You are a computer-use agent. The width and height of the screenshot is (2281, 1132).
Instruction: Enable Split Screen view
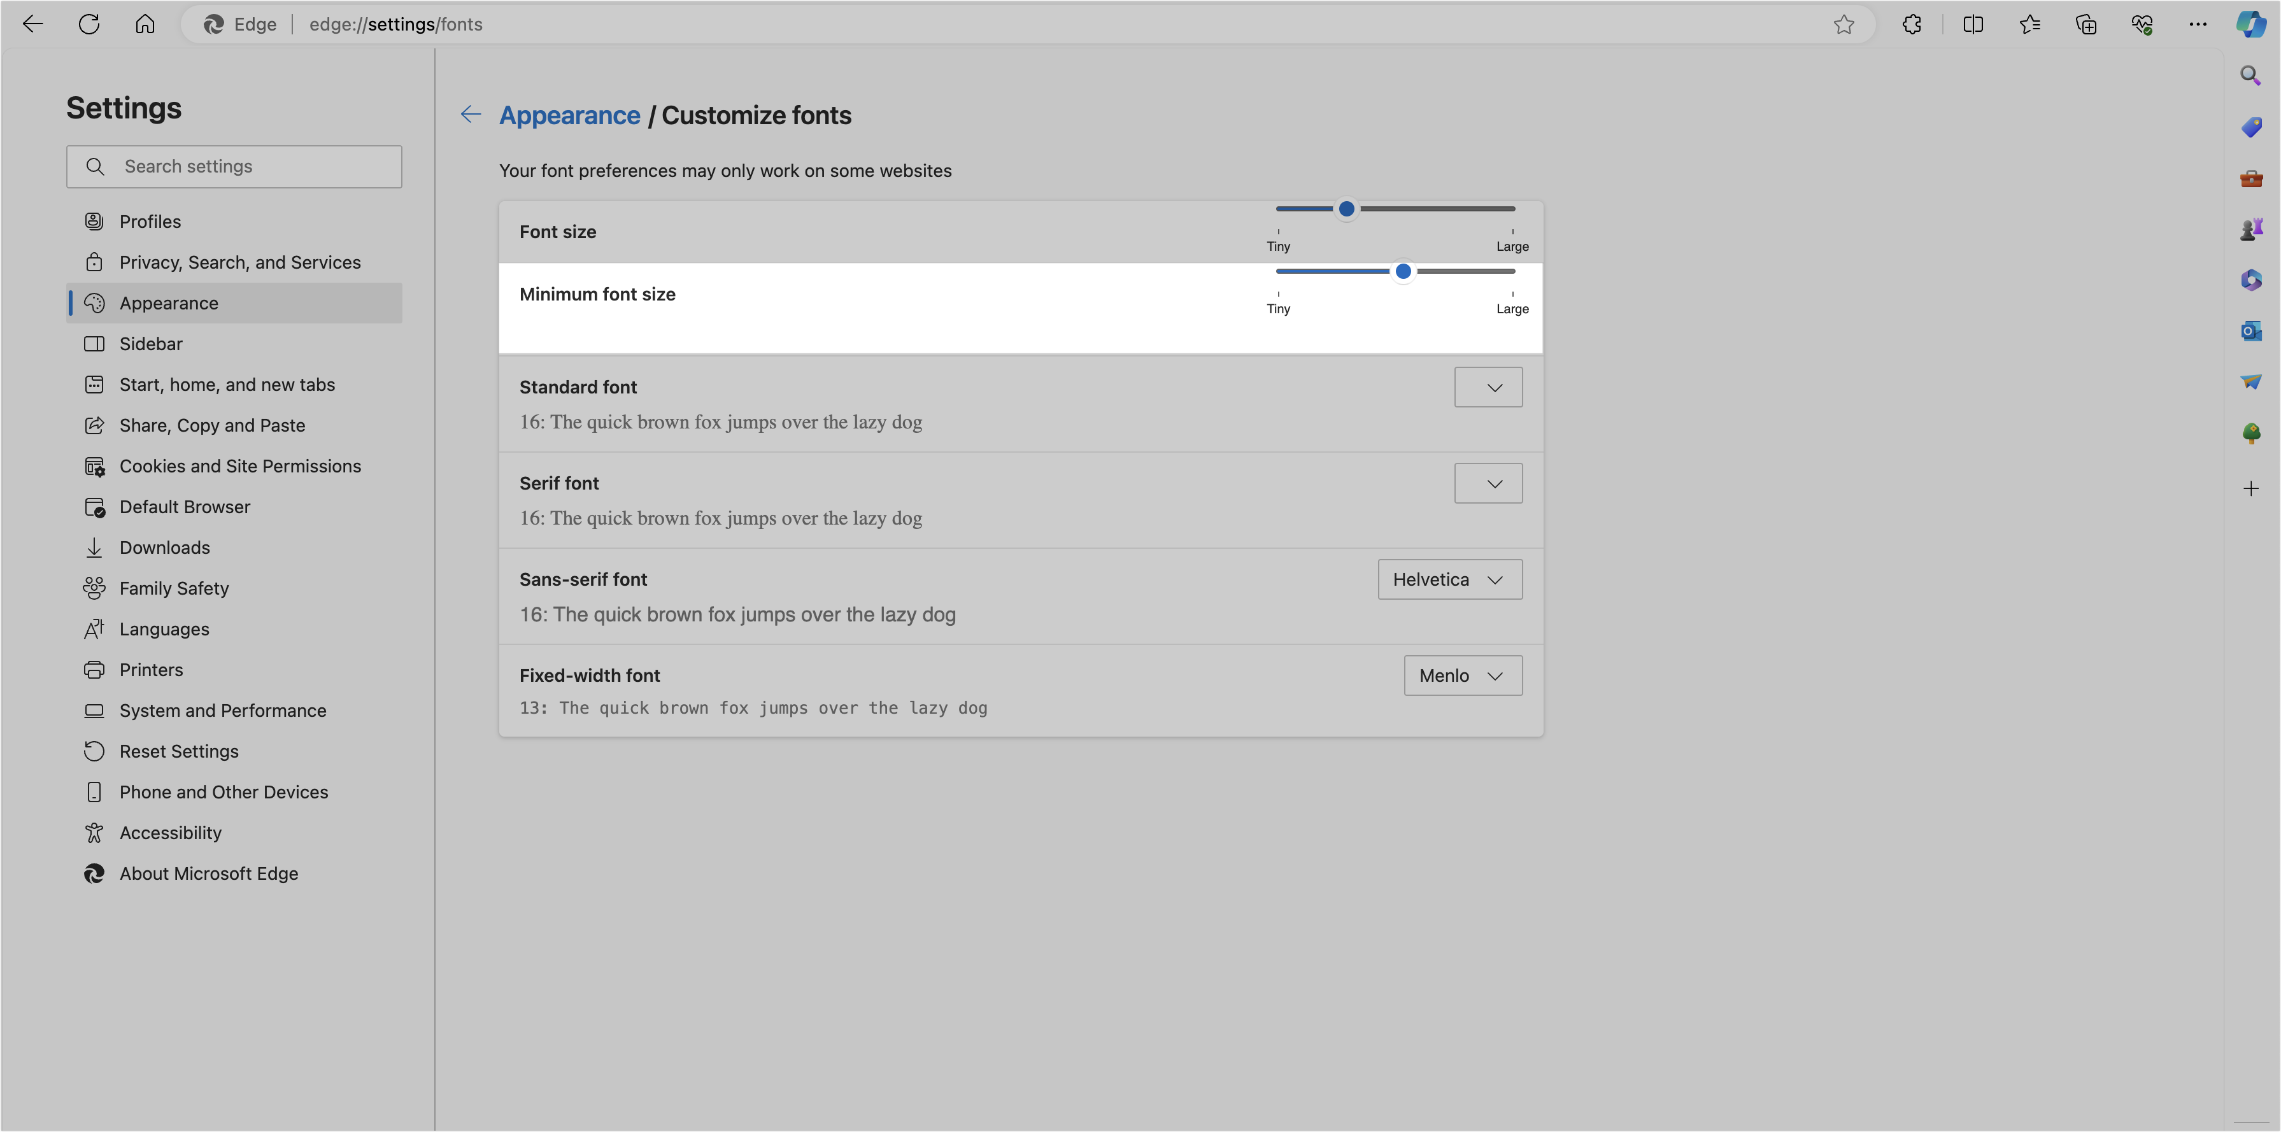pos(1973,24)
